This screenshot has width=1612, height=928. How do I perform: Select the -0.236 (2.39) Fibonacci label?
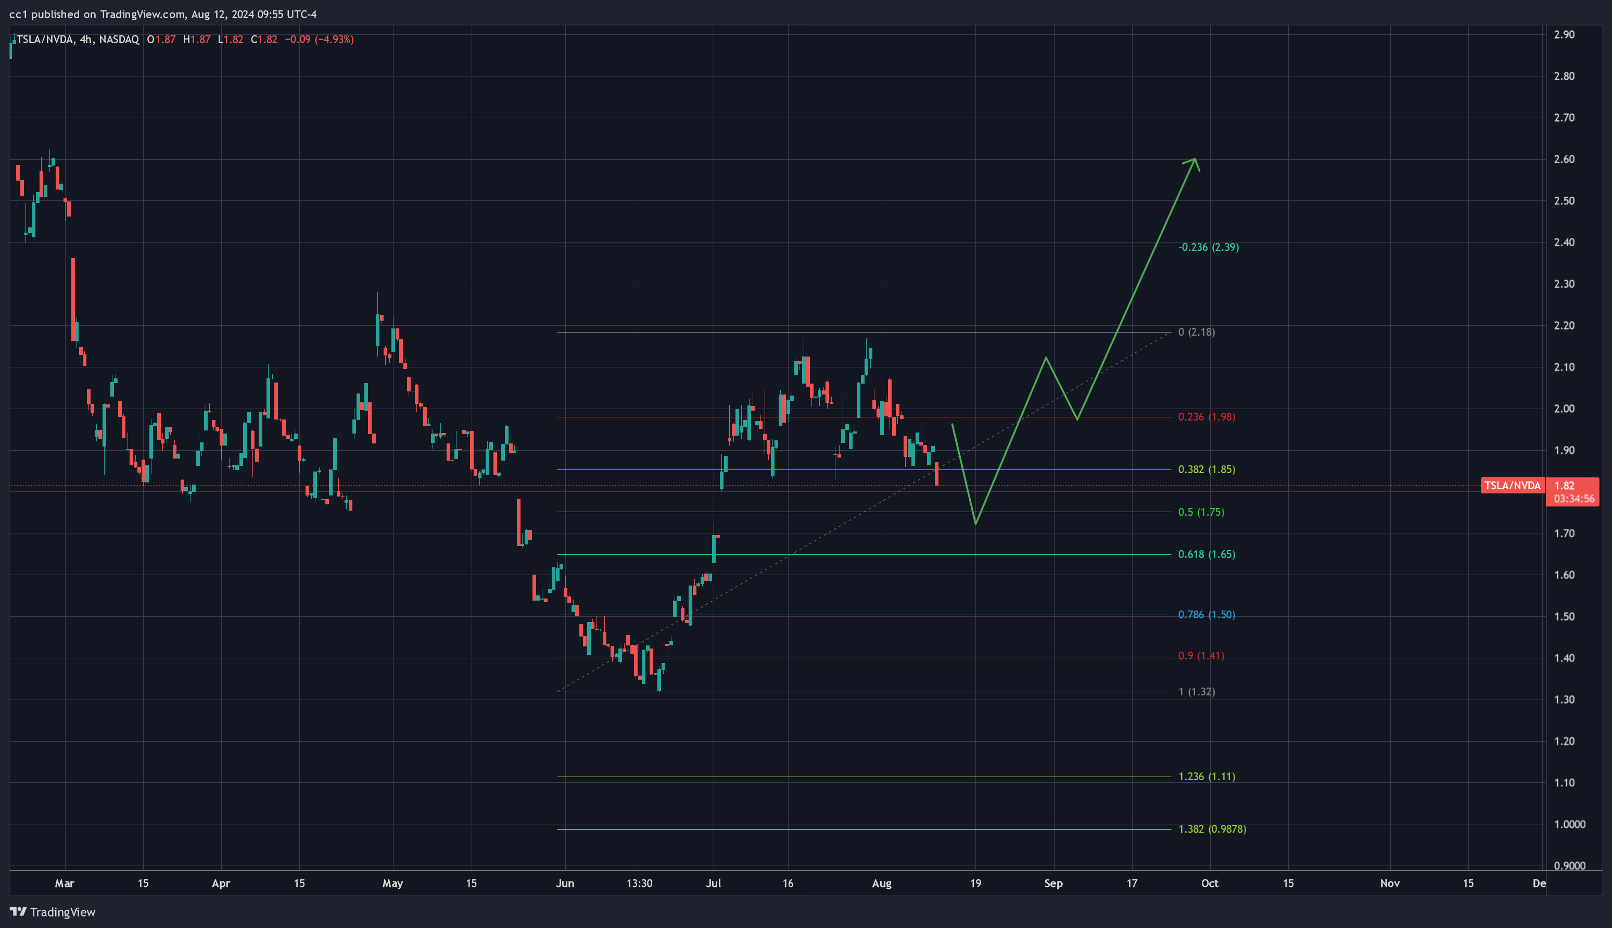click(x=1209, y=247)
